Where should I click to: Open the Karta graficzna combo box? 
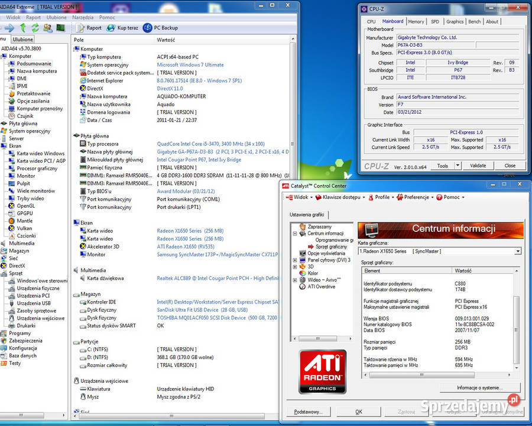[439, 251]
